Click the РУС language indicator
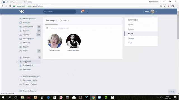This screenshot has width=179, height=100. click(x=161, y=97)
